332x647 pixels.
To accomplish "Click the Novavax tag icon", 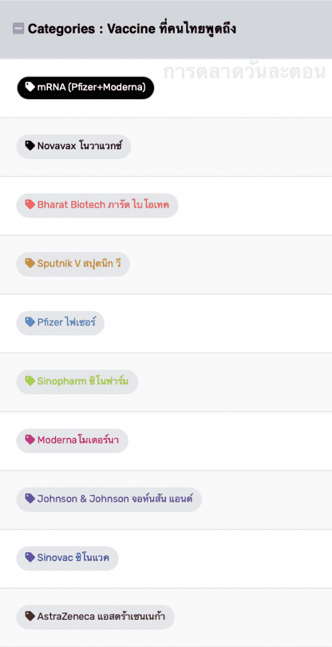I will tap(30, 146).
